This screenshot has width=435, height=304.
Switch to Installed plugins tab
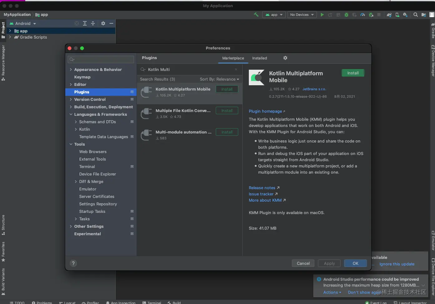[259, 58]
